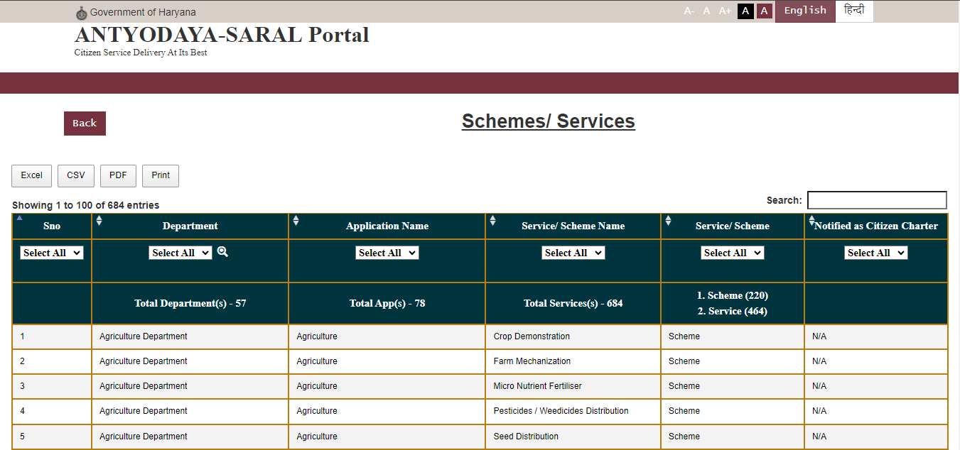Click Agriculture Department cell in row 1
Screen dimensions: 960x450
190,336
